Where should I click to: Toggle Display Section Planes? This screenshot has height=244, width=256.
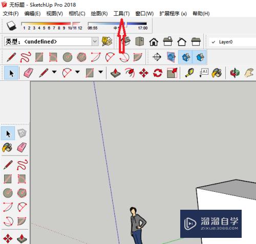[x=171, y=57]
